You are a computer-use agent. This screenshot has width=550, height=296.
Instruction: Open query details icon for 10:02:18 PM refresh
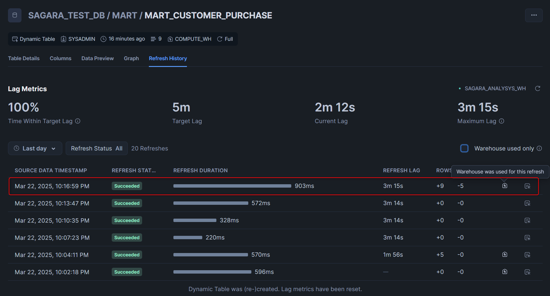click(528, 272)
